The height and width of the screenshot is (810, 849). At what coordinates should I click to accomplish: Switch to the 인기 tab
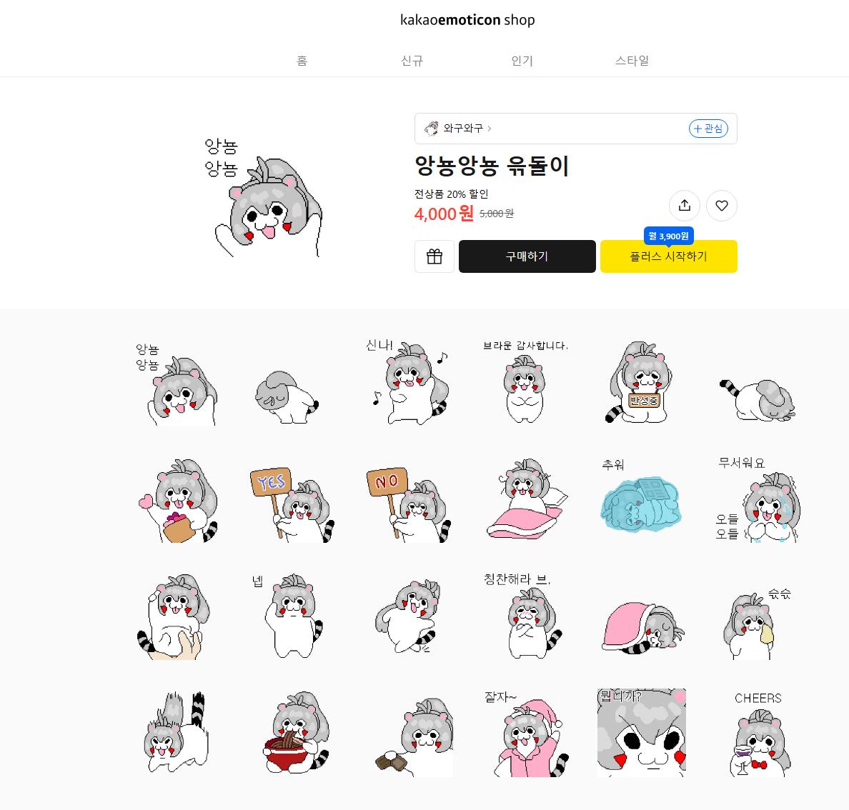click(x=522, y=61)
